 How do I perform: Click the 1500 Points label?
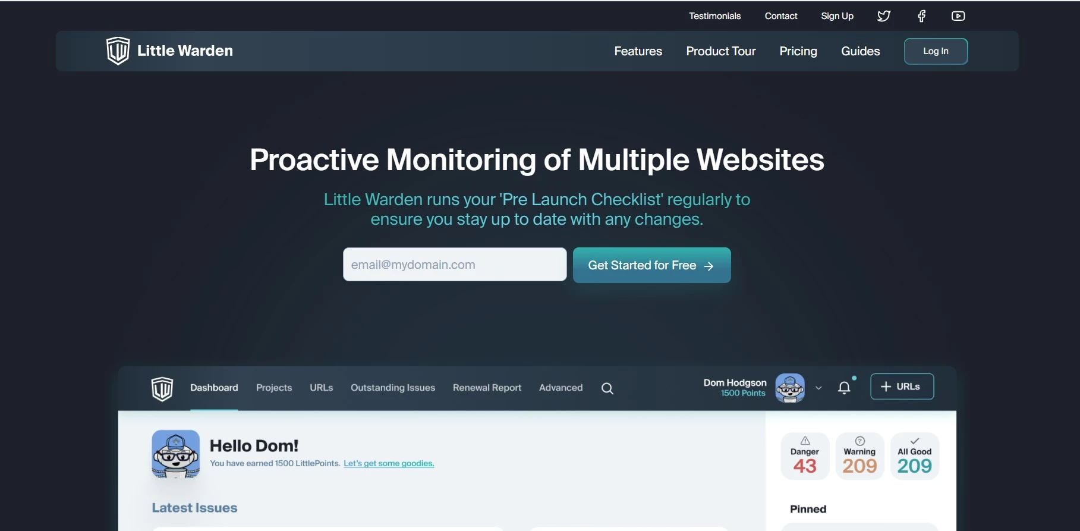(743, 393)
